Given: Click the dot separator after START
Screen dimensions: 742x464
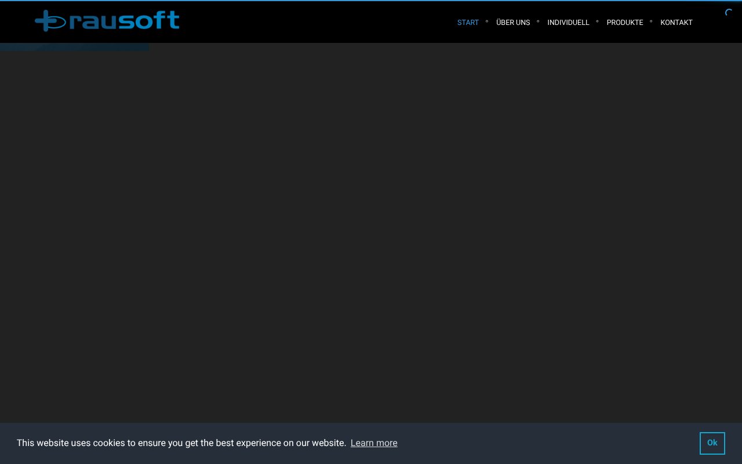Looking at the screenshot, I should point(486,22).
